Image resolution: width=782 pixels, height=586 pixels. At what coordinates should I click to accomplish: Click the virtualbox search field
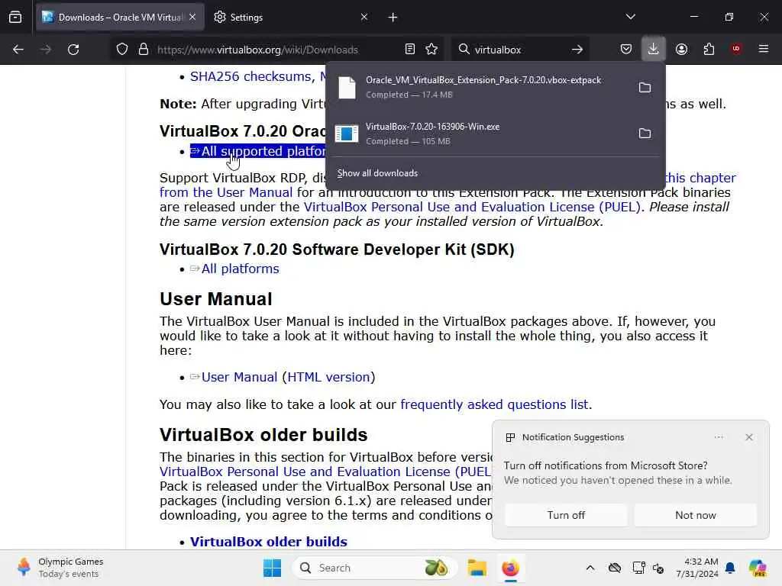519,50
